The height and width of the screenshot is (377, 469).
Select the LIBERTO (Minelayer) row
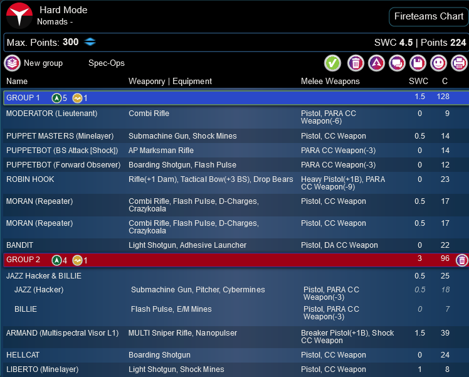click(236, 369)
